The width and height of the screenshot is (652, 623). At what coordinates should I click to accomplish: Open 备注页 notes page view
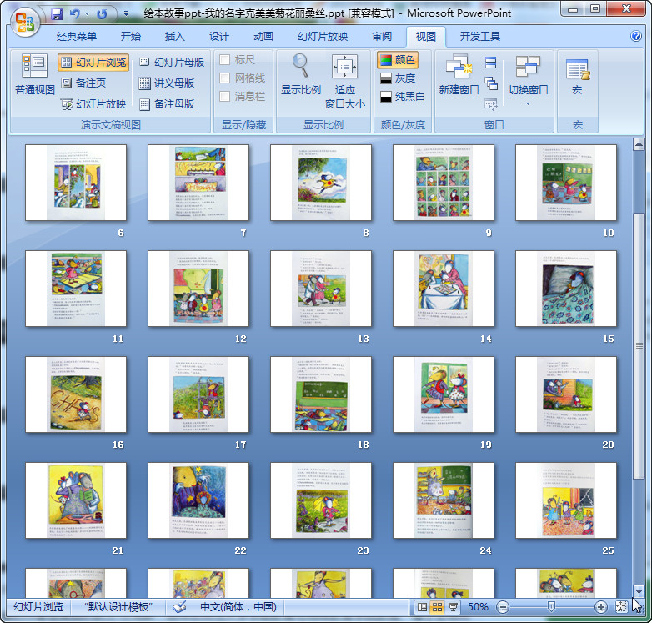84,83
